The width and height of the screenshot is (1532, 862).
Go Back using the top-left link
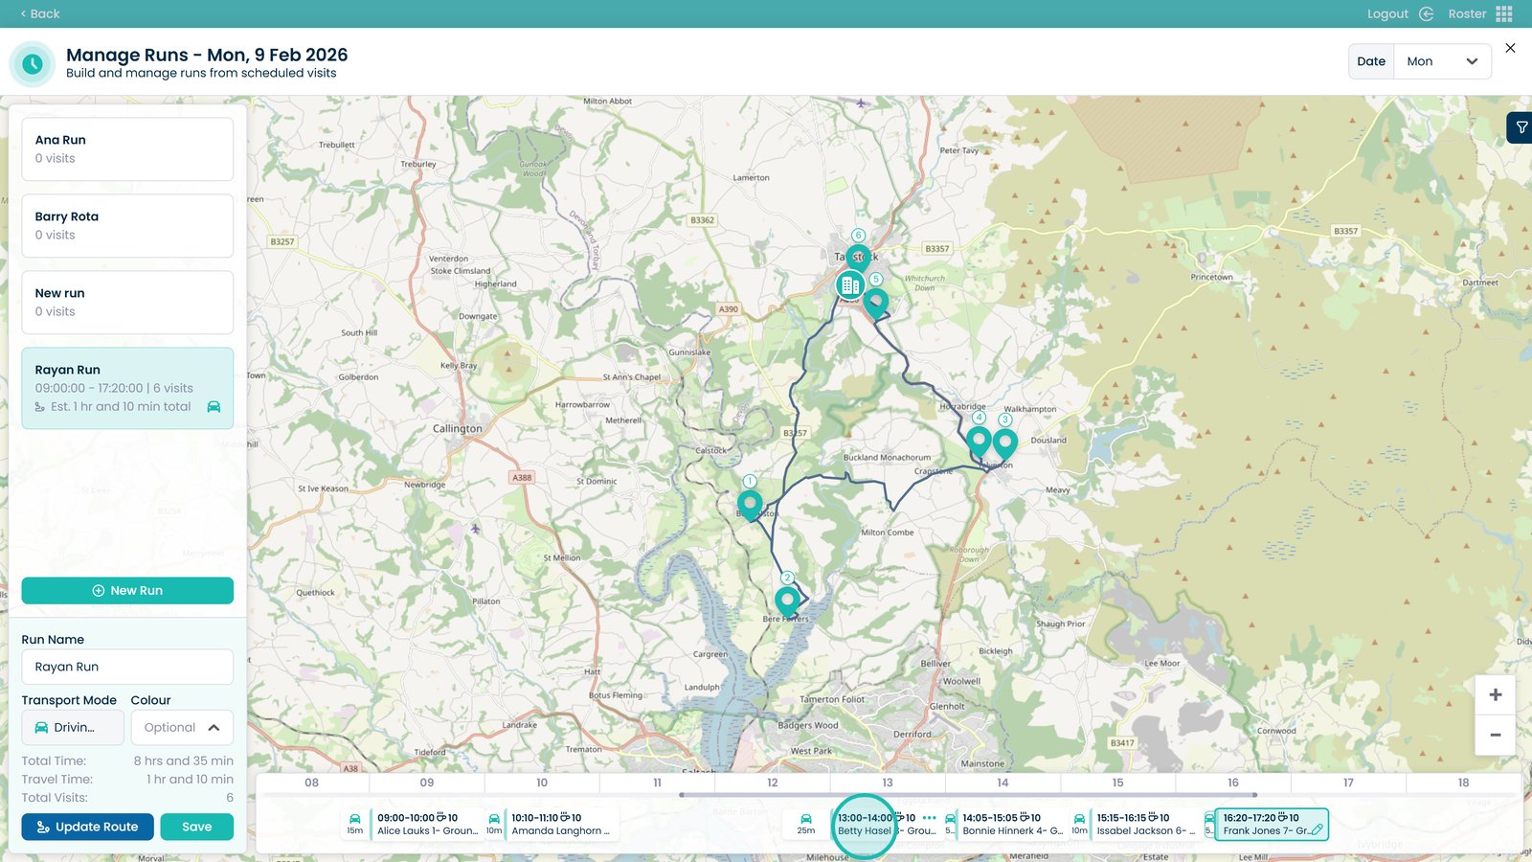click(x=39, y=13)
